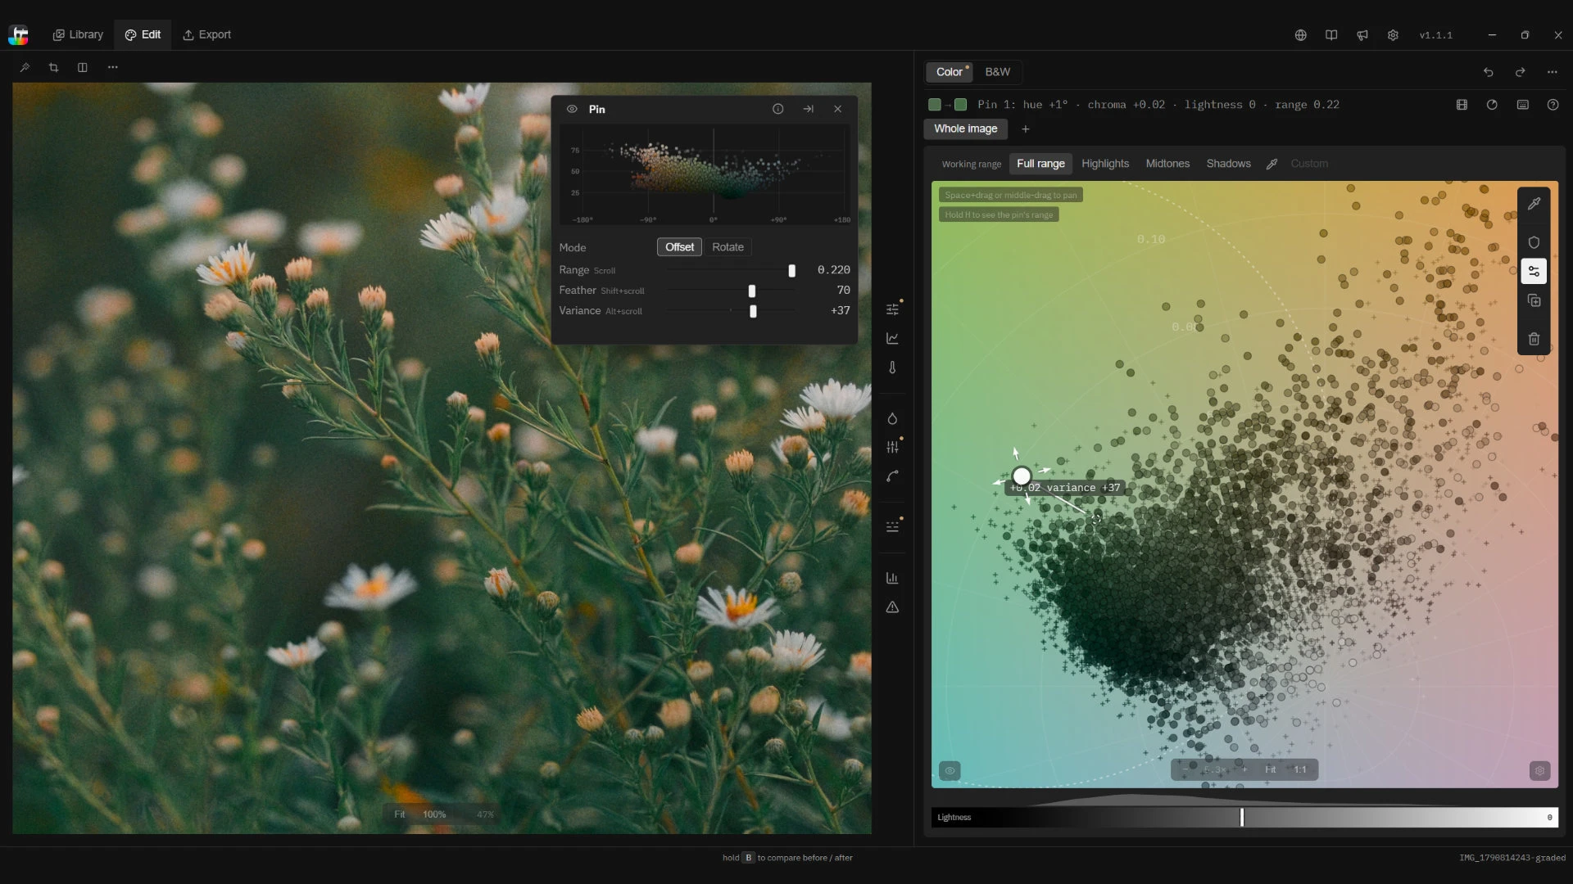The image size is (1573, 884).
Task: Open the droplet color panel
Action: (x=892, y=418)
